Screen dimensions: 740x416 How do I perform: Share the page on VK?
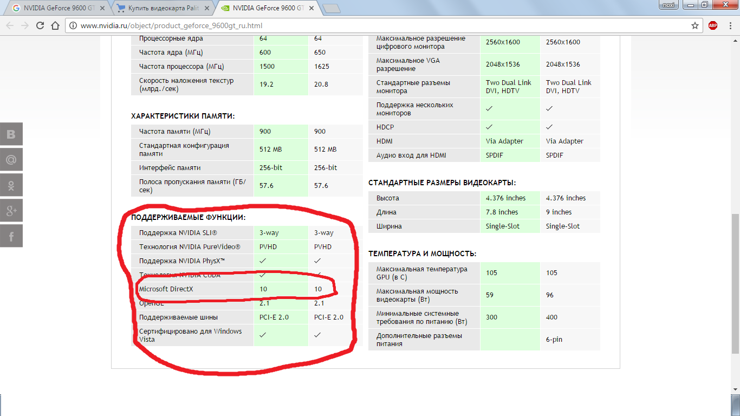tap(11, 134)
